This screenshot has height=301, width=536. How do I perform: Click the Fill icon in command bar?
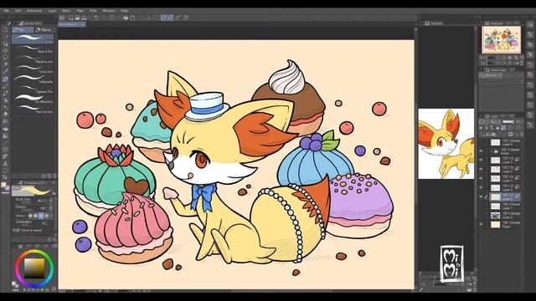click(x=126, y=18)
